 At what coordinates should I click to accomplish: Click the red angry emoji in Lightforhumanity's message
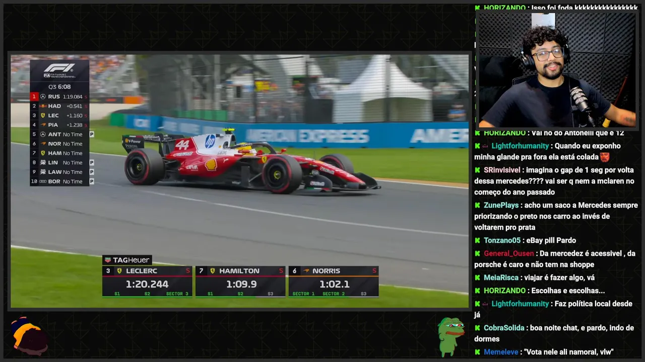605,157
